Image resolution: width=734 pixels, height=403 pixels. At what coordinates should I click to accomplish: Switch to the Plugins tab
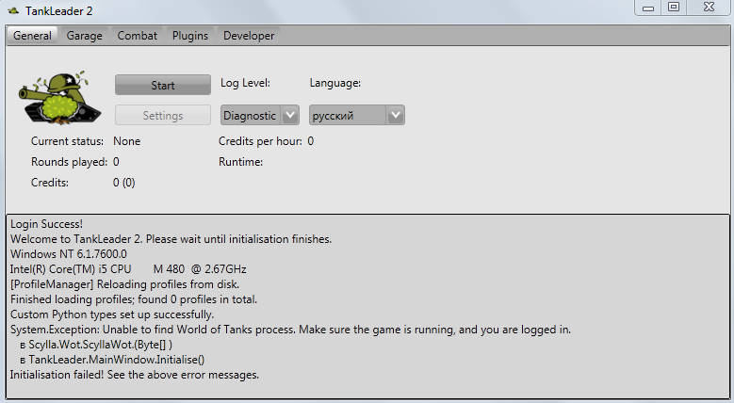(x=190, y=36)
